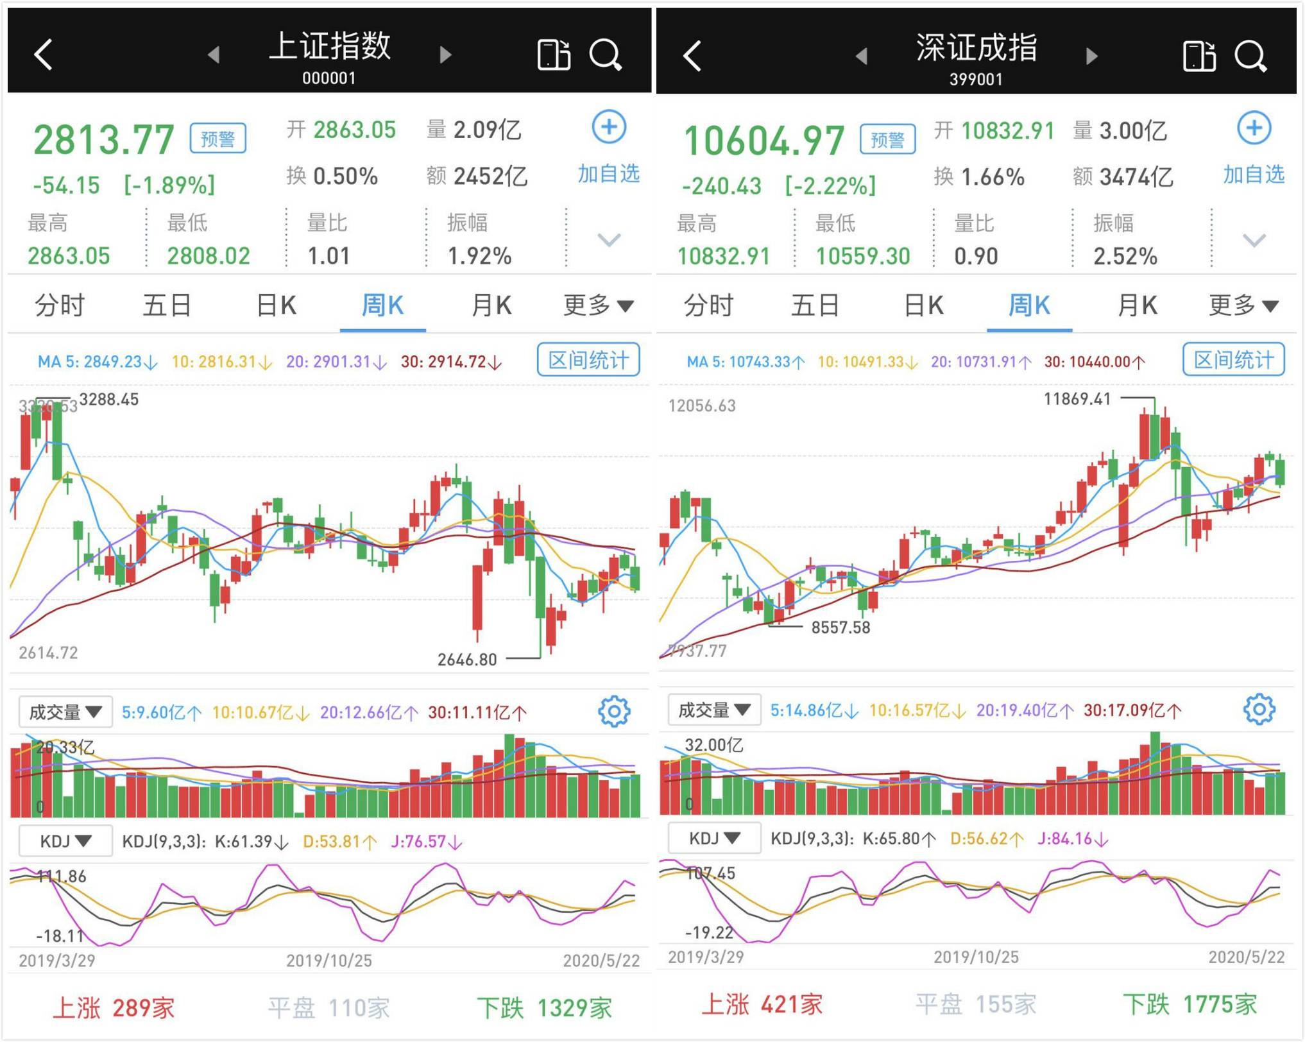Switch 深证成指 chart to 月K tab
Viewport: 1305px width, 1042px height.
click(x=1138, y=305)
